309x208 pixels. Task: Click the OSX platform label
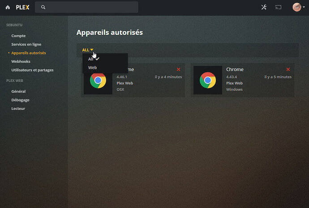120,89
